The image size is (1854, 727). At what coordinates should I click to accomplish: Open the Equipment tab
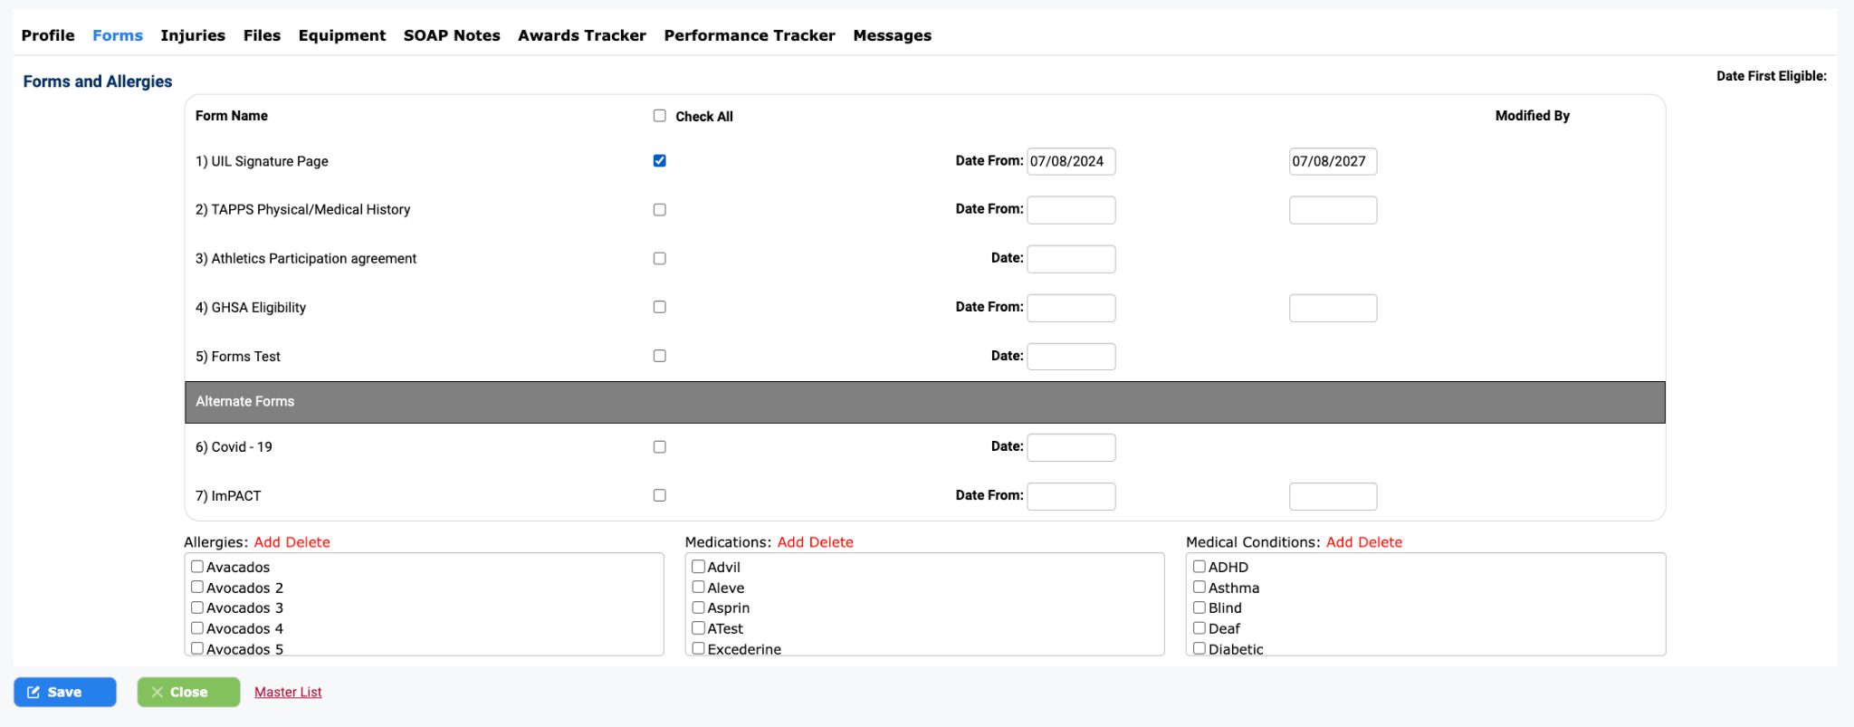(342, 35)
